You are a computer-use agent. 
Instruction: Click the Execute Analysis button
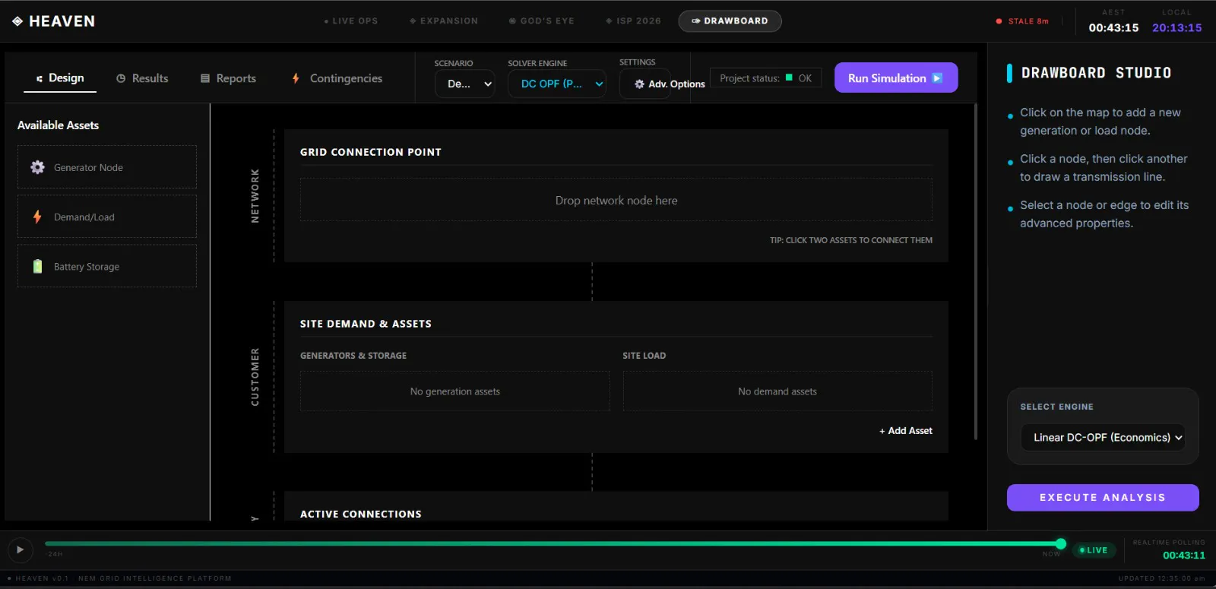pos(1103,498)
